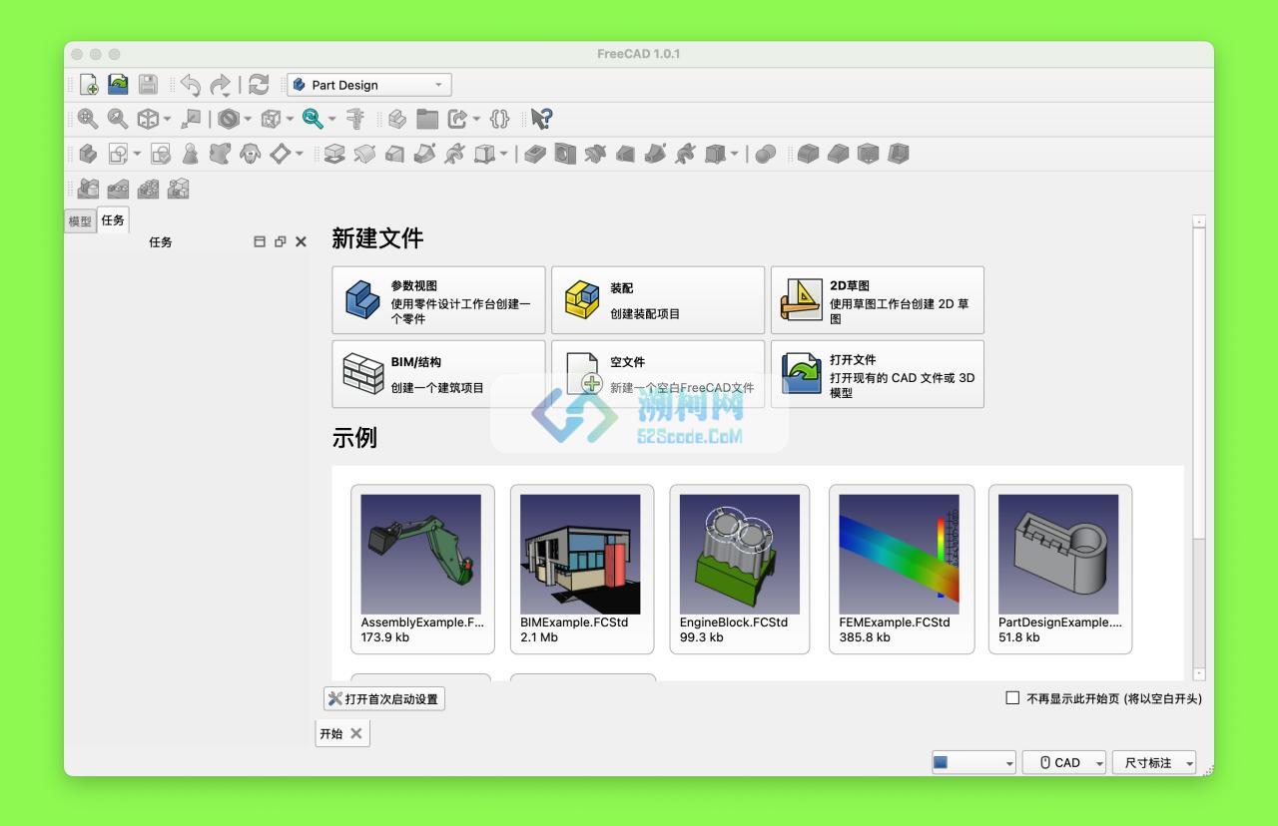Click the create group folder icon
The height and width of the screenshot is (826, 1278).
[427, 119]
